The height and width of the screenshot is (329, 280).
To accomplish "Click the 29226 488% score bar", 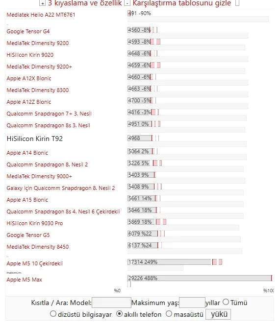I will [x=200, y=278].
